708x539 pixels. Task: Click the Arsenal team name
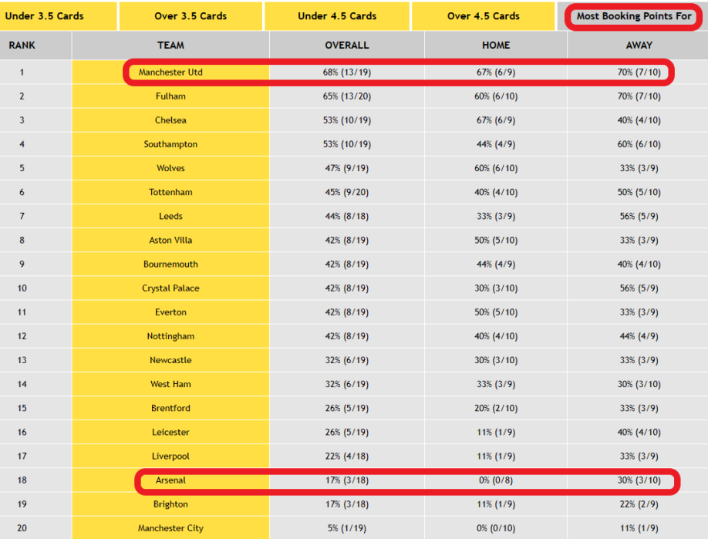pos(170,480)
